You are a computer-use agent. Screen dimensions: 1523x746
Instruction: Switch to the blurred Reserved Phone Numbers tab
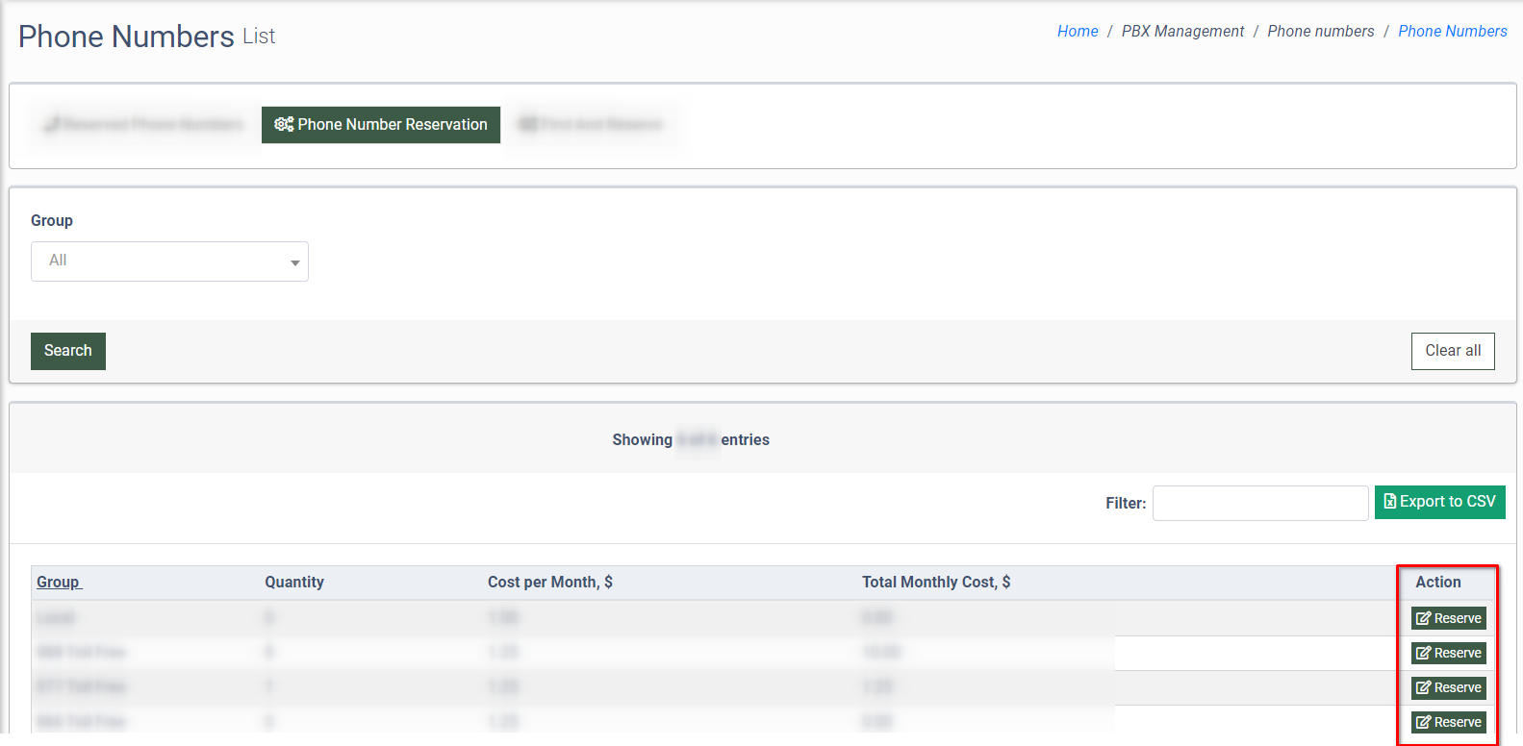(x=143, y=125)
